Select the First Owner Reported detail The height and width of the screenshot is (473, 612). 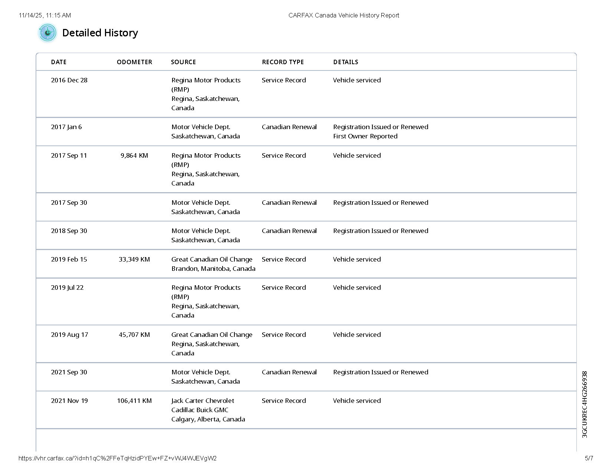[x=365, y=136]
